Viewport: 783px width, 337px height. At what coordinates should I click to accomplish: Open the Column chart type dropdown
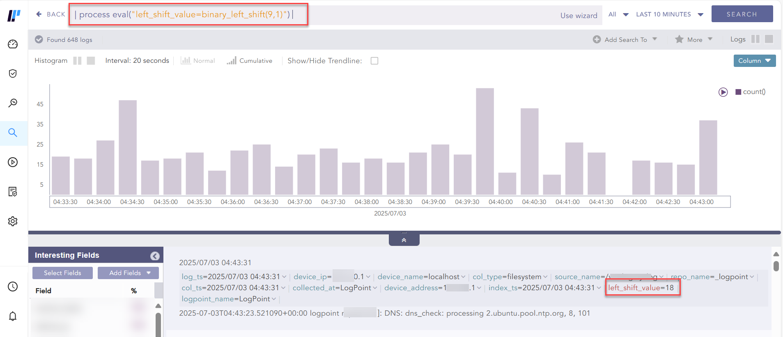click(754, 61)
